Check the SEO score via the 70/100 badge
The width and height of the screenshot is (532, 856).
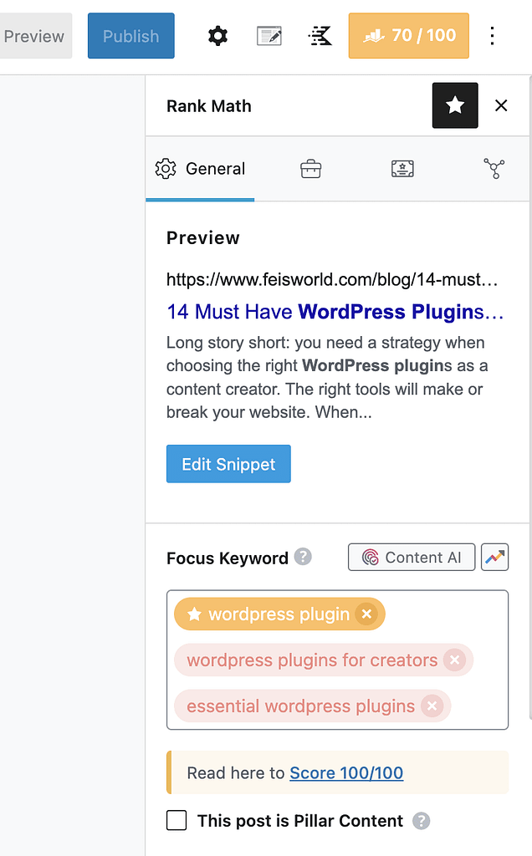(x=408, y=36)
